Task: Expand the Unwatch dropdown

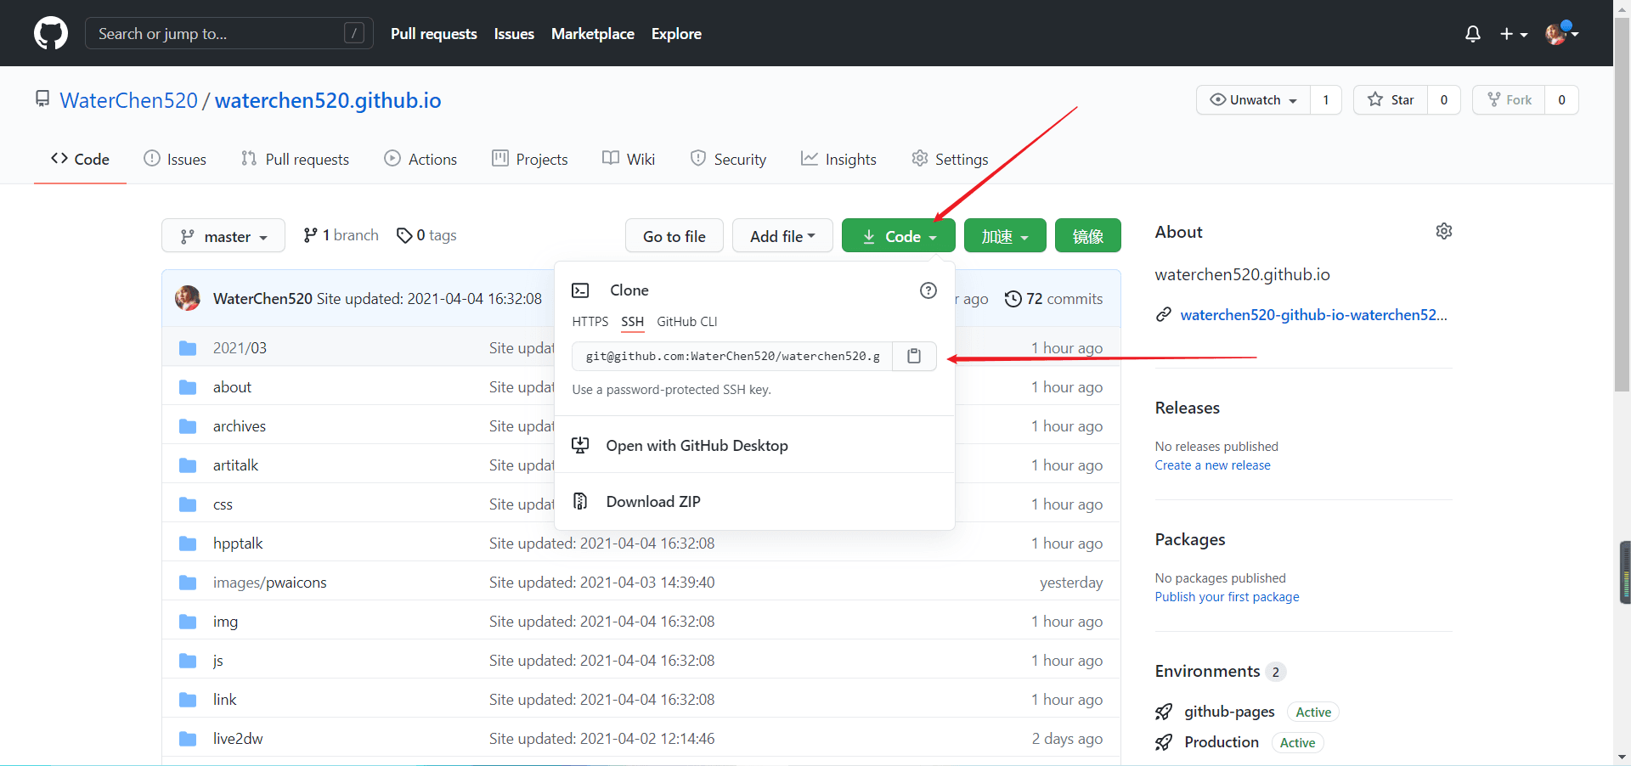Action: [1253, 100]
